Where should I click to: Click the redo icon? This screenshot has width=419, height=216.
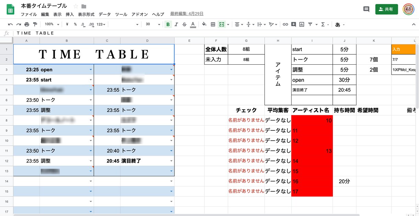coord(19,24)
